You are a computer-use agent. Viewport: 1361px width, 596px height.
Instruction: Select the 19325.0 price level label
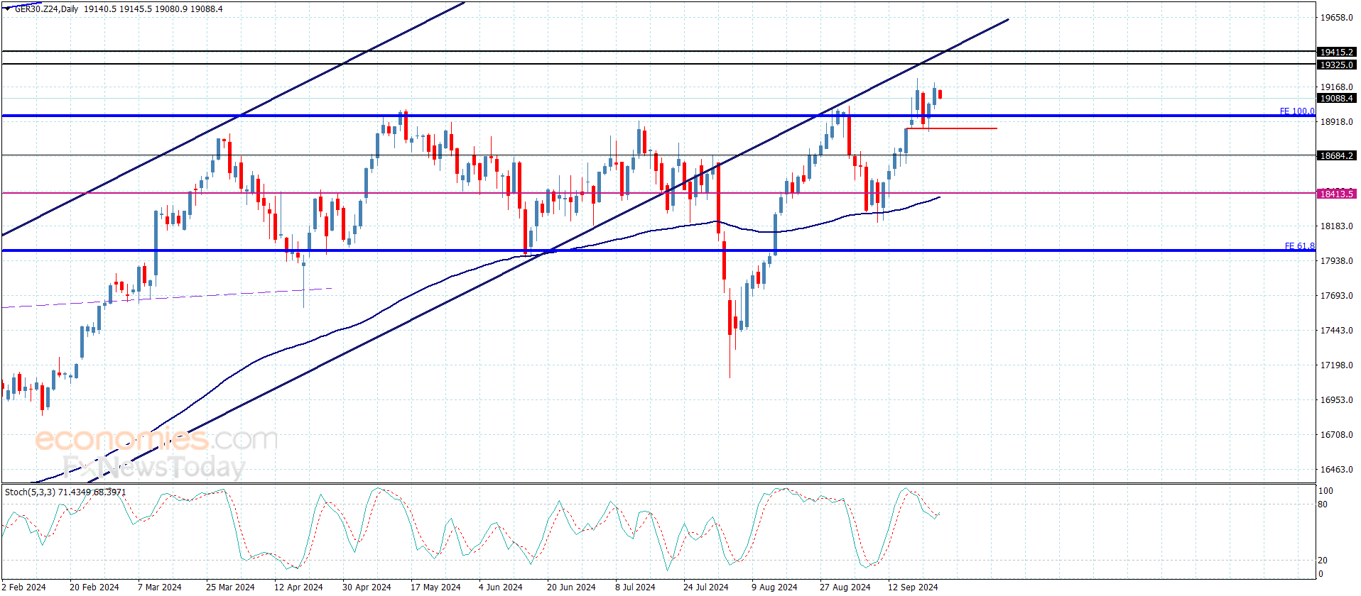click(1336, 65)
